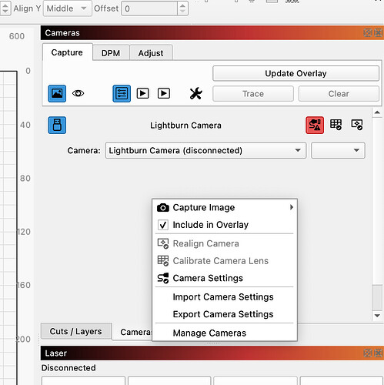Switch to the Adjust tab
Viewport: 384px width, 385px height.
pyautogui.click(x=151, y=53)
